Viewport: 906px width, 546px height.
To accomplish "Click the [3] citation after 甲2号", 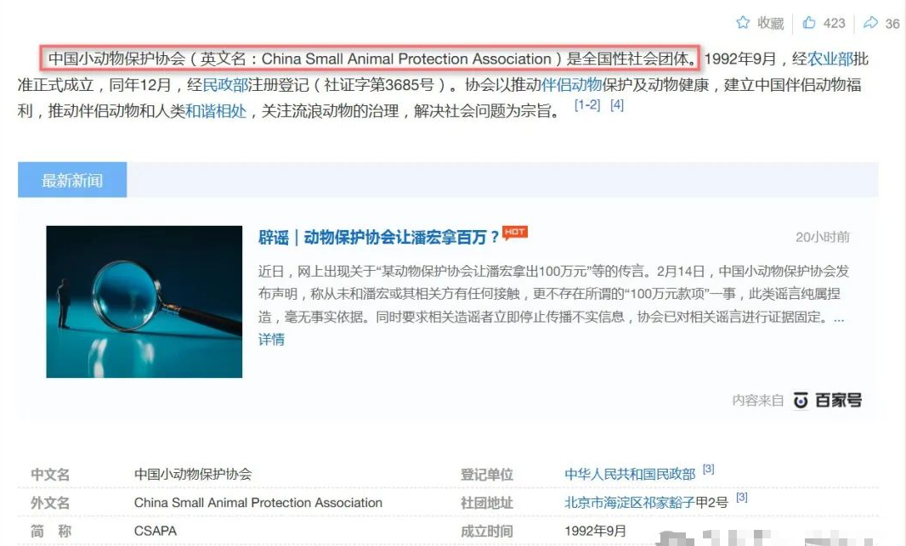I will (x=742, y=498).
